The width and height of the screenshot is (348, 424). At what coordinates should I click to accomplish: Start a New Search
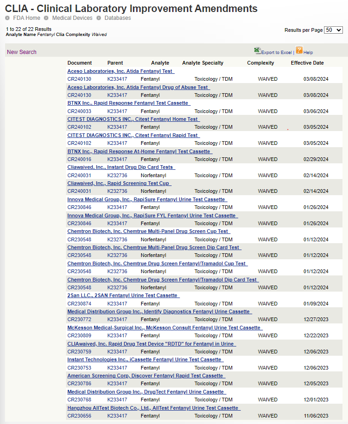pos(22,52)
